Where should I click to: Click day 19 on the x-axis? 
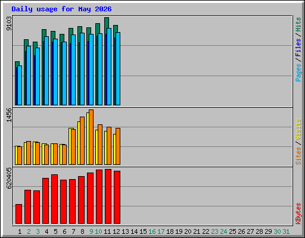179,231
